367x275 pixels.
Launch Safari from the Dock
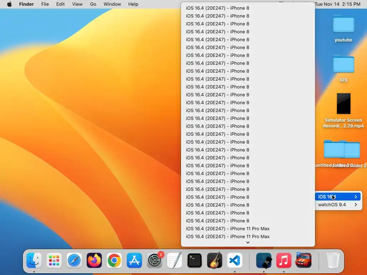(74, 260)
